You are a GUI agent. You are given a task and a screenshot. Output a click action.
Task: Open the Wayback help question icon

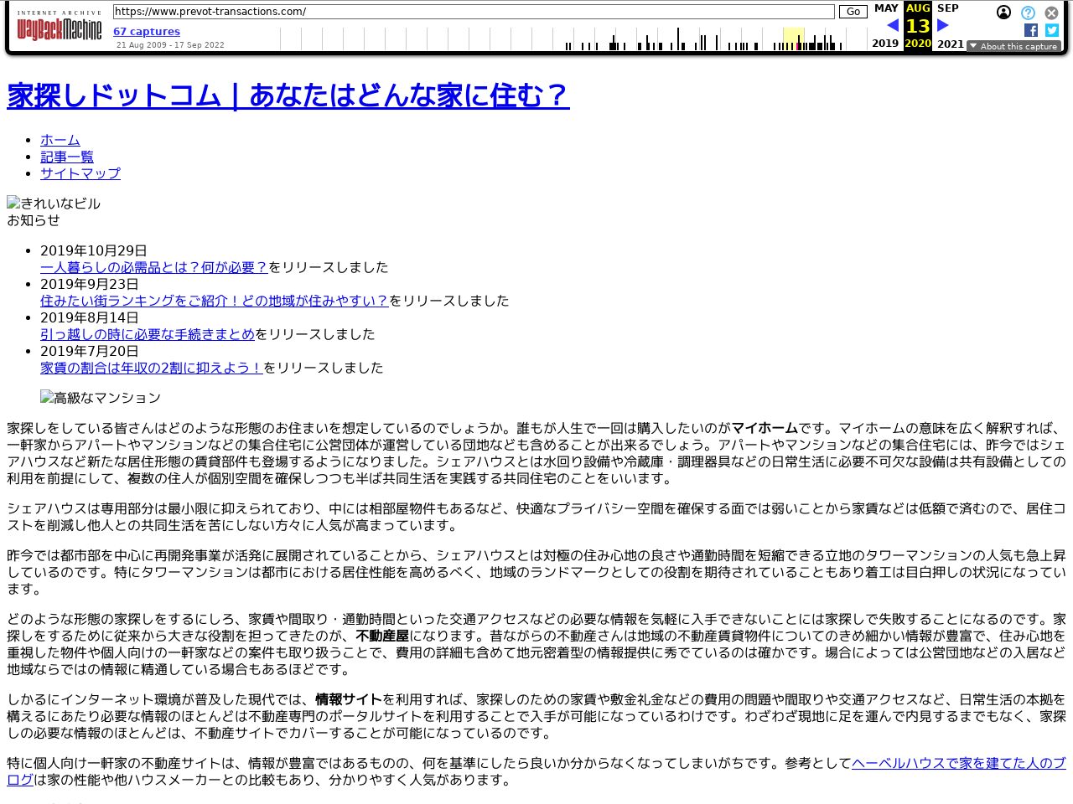coord(1028,13)
